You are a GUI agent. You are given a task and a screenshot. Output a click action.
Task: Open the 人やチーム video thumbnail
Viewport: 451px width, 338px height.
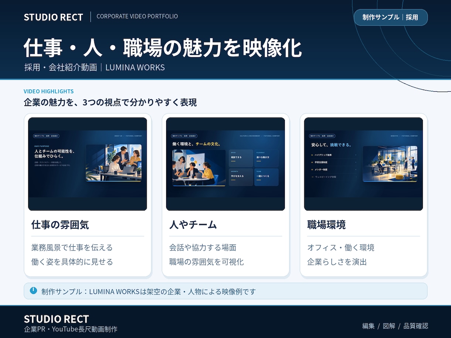tap(225, 164)
